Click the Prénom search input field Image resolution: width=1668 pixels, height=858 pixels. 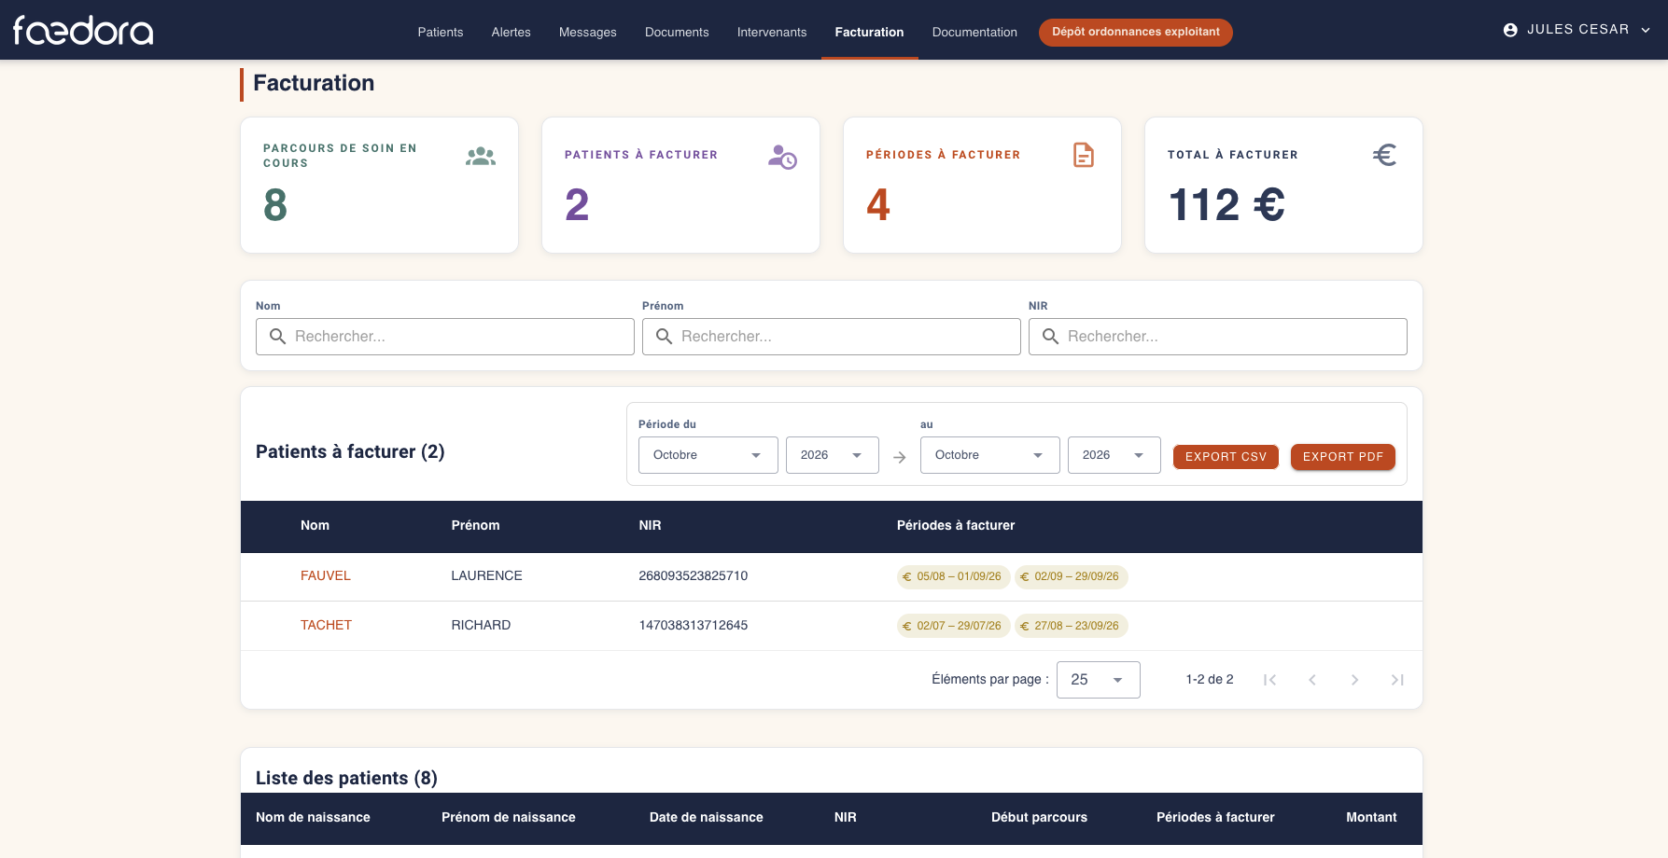click(832, 337)
